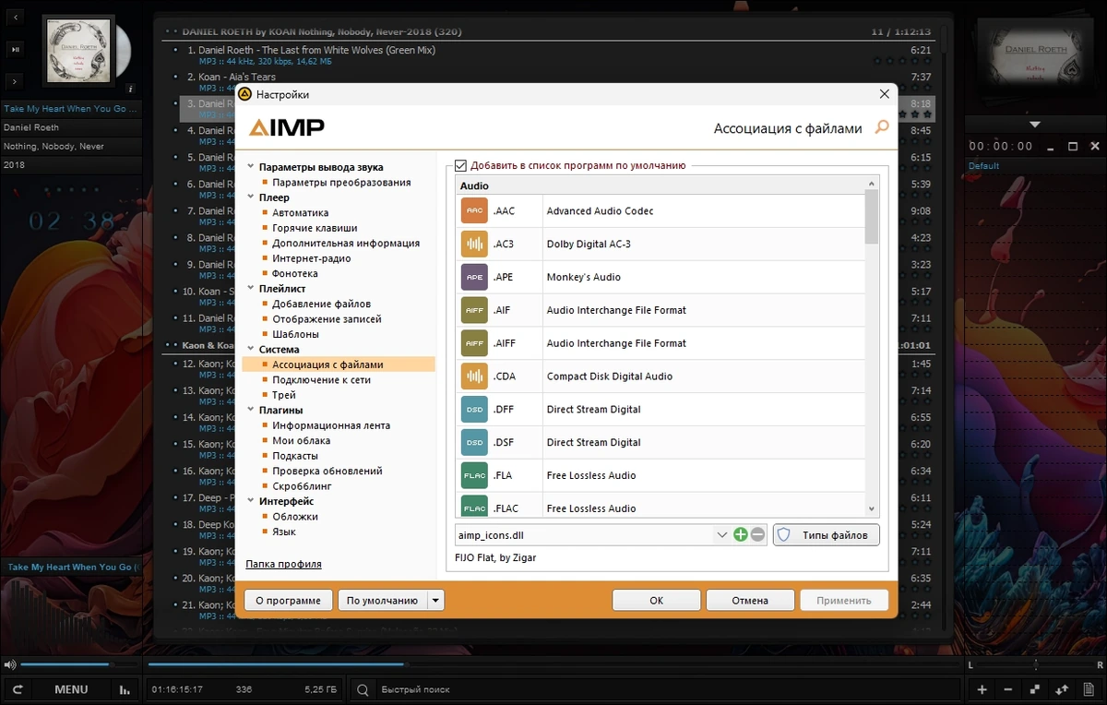
Task: Open the playlist document icon at bottom right
Action: 1088,689
